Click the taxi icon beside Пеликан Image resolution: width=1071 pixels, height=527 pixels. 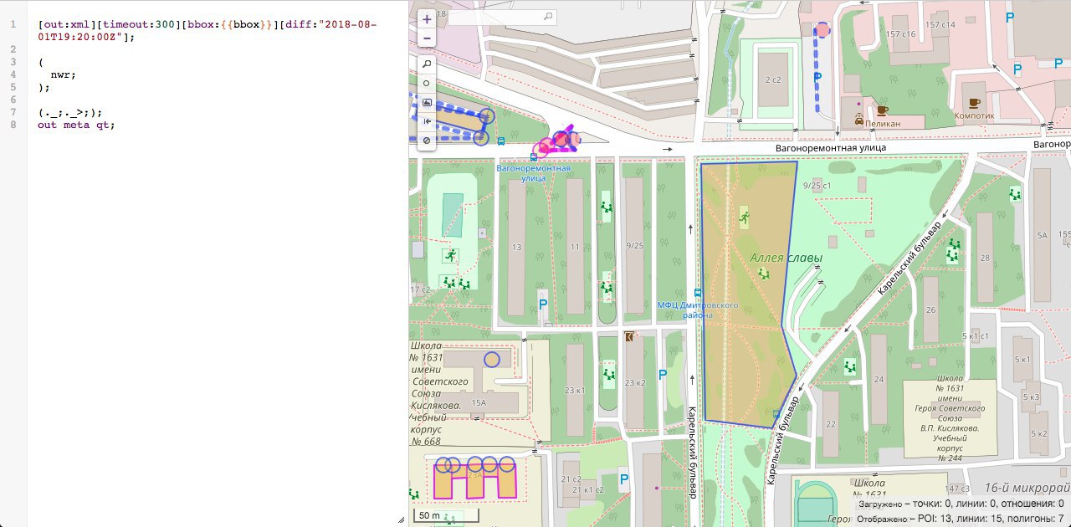click(859, 120)
